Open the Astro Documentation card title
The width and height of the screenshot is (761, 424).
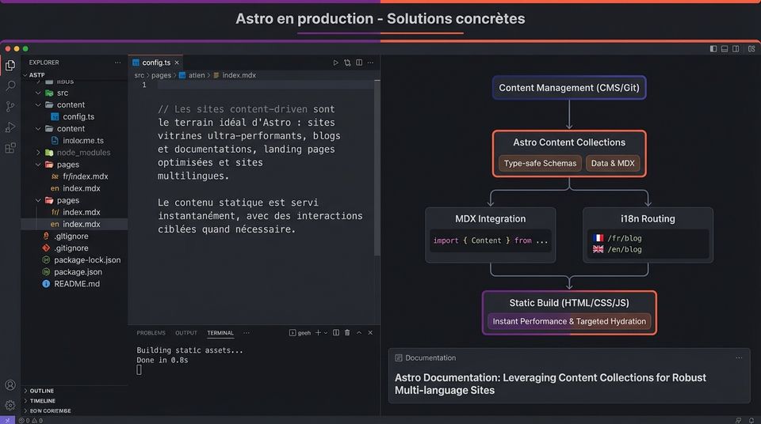point(550,384)
